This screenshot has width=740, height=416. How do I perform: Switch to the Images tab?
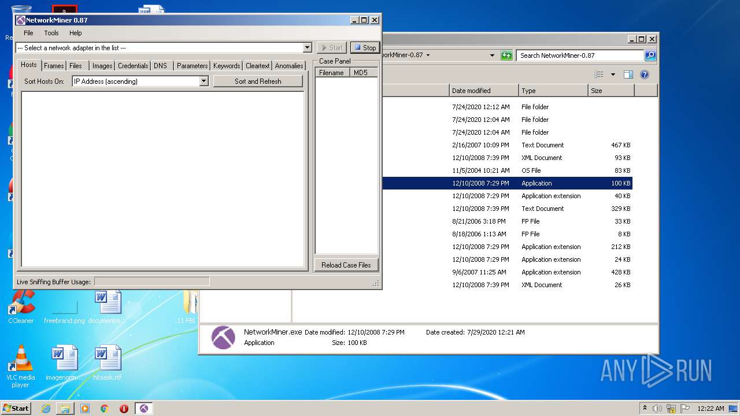tap(102, 66)
